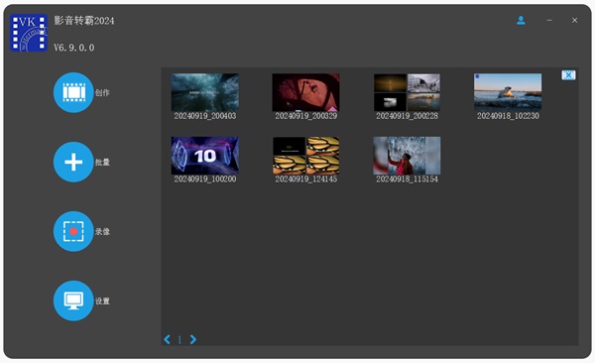Image resolution: width=595 pixels, height=363 pixels.
Task: Click the 批量 plus batch icon
Action: pyautogui.click(x=73, y=162)
